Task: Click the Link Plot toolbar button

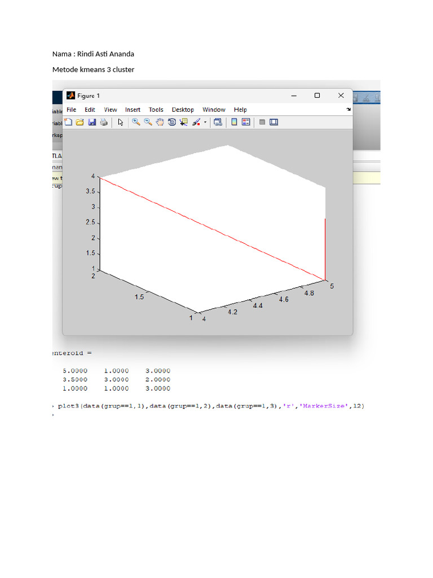Action: point(218,122)
